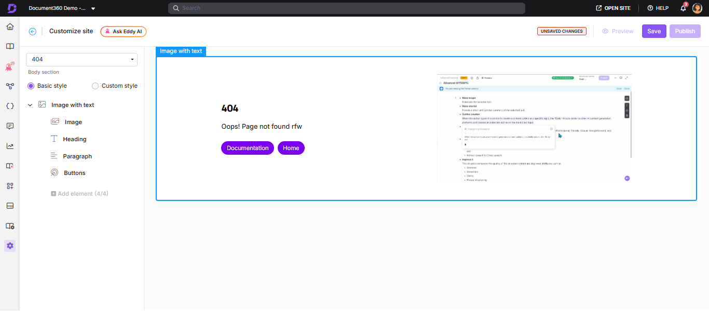The width and height of the screenshot is (709, 311).
Task: Go back with the circled arrow icon
Action: (x=33, y=31)
